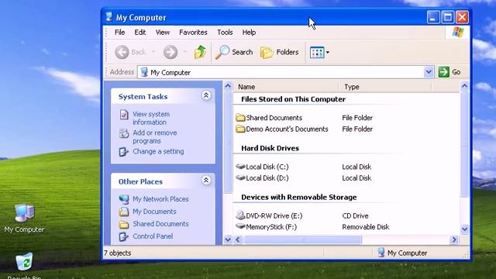This screenshot has height=279, width=496.
Task: Click the horizontal scrollbar thumb
Action: point(302,239)
